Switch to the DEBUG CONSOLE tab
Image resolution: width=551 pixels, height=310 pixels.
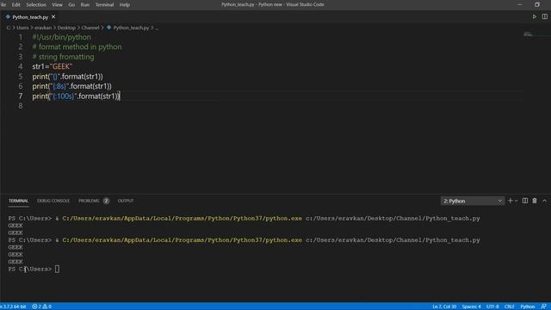[53, 201]
